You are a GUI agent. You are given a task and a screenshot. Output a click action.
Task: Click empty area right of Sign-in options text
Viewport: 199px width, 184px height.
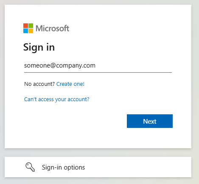pos(138,167)
